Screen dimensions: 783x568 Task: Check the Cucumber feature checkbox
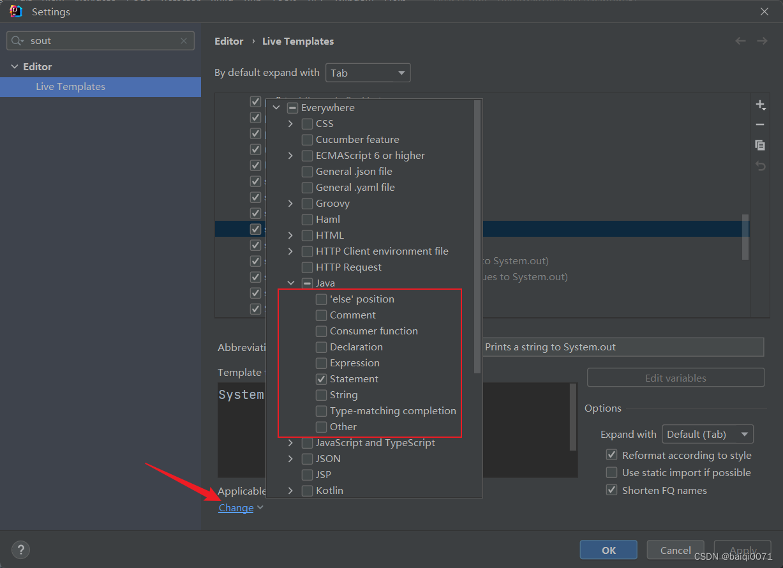click(307, 140)
